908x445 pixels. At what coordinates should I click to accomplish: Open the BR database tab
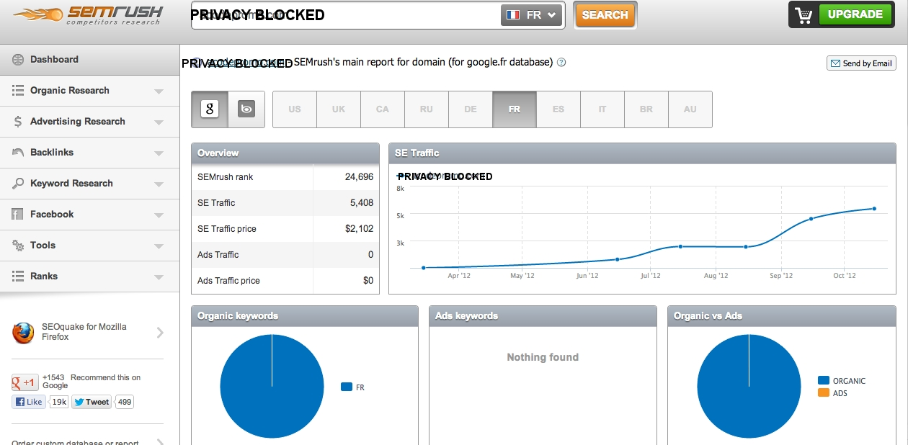(x=646, y=109)
